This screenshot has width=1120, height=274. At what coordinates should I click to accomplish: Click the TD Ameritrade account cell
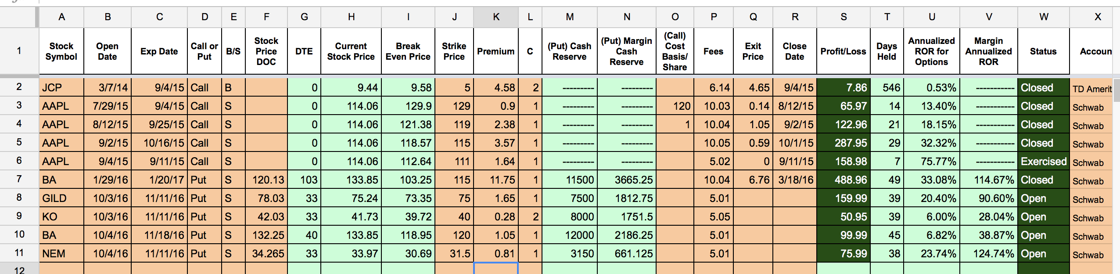(x=1091, y=89)
